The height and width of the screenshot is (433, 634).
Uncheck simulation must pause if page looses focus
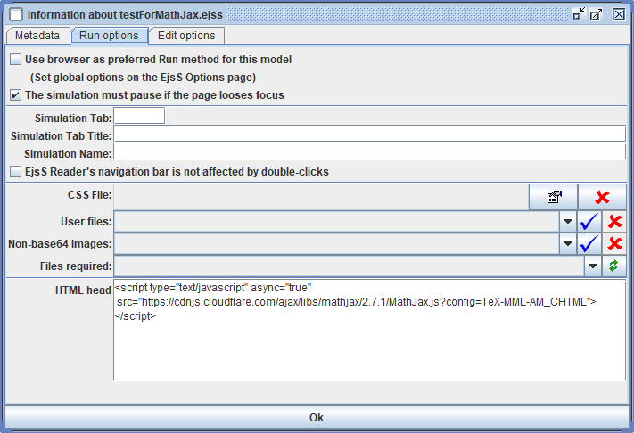[x=16, y=95]
